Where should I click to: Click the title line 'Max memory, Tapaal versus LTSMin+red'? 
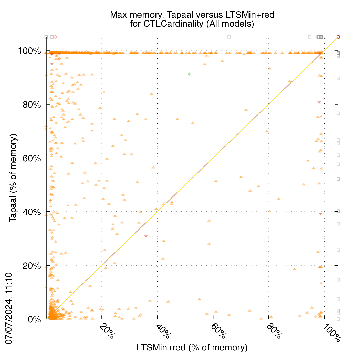pyautogui.click(x=192, y=15)
